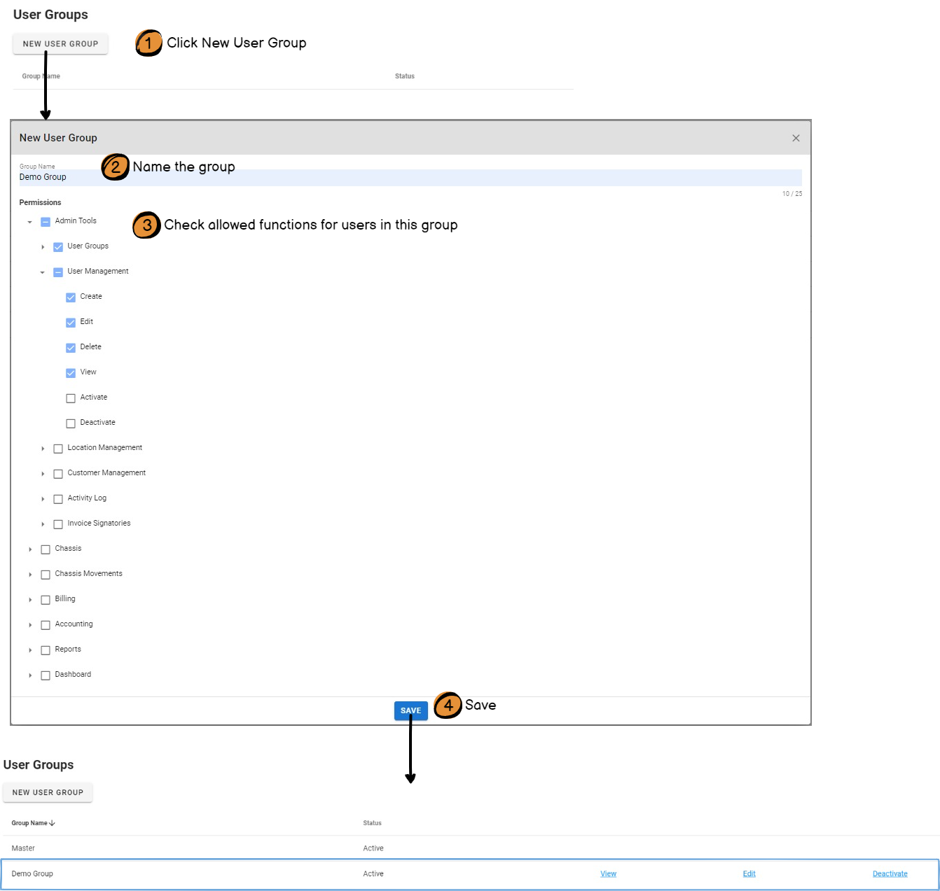Close the New User Group dialog

click(x=796, y=138)
